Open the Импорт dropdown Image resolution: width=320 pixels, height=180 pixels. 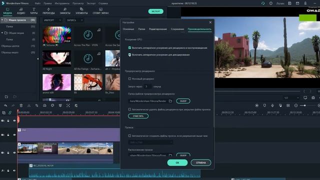tap(52, 20)
